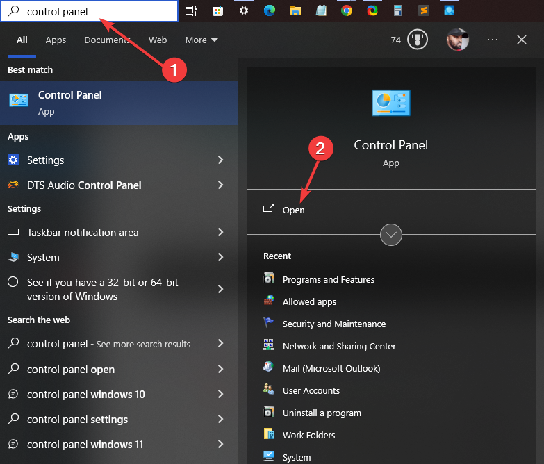Click the large Control Panel app icon
Image resolution: width=544 pixels, height=464 pixels.
(x=390, y=103)
